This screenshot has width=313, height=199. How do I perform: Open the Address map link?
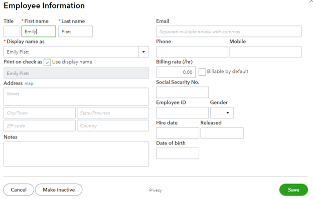click(x=29, y=83)
